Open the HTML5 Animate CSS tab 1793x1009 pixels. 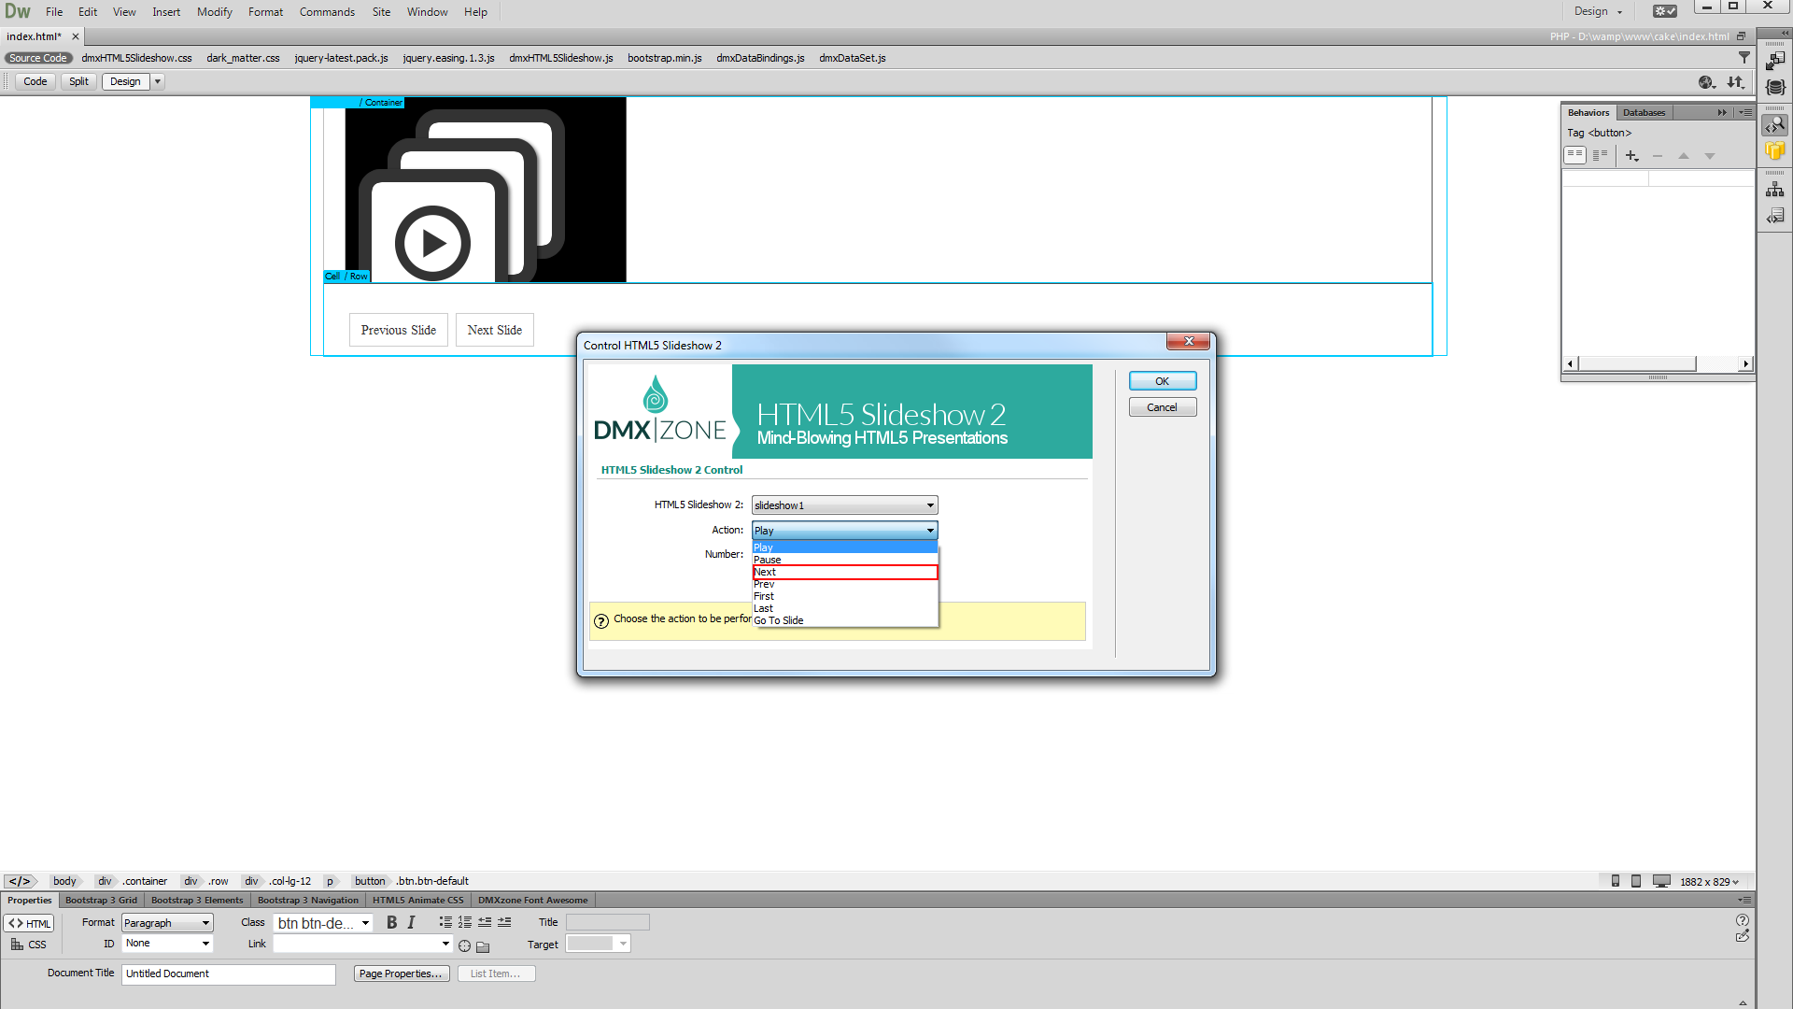pyautogui.click(x=418, y=901)
